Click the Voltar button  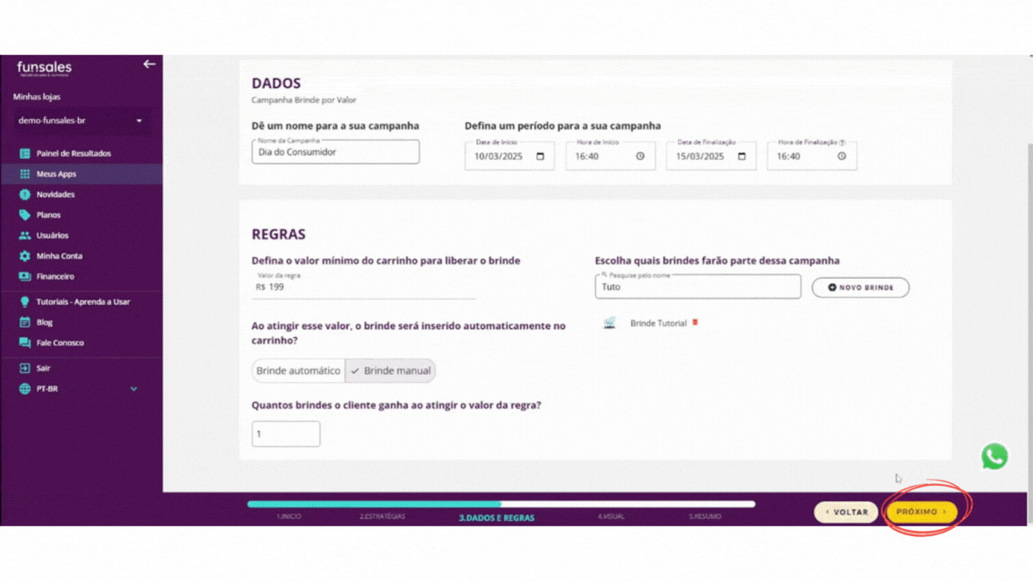tap(846, 512)
